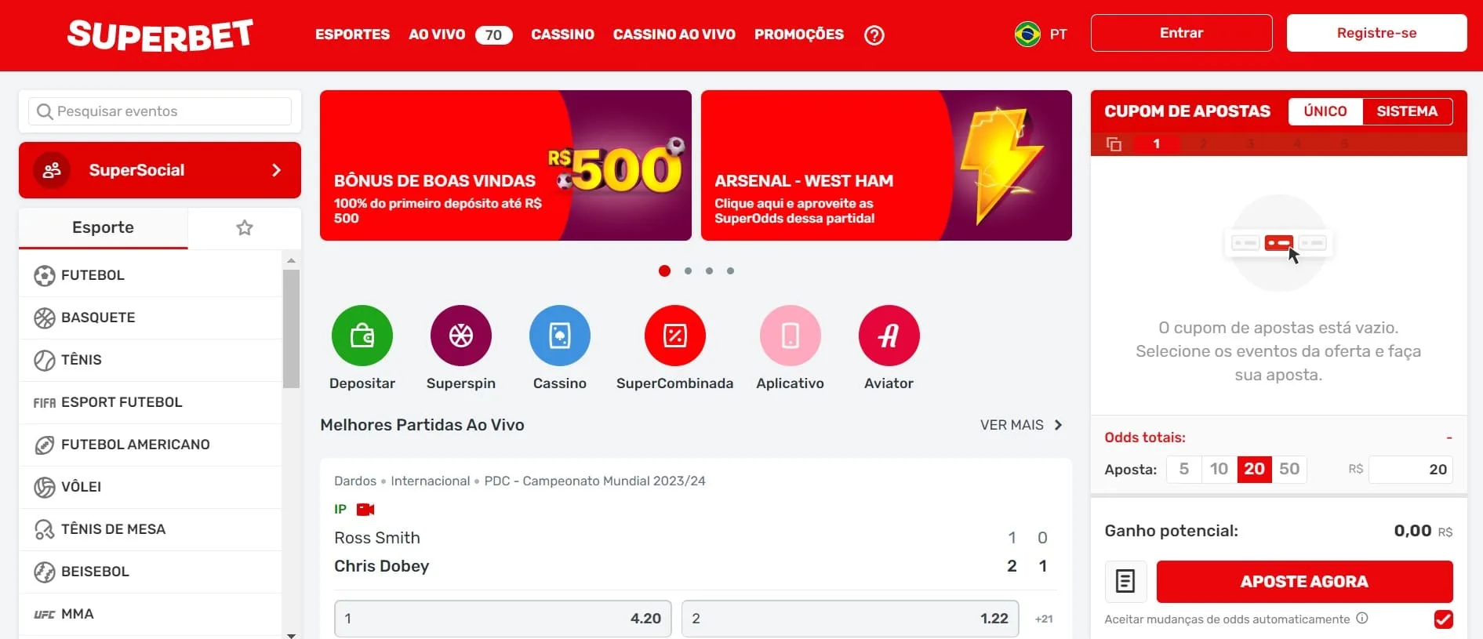
Task: Select the 50 stake amount option
Action: (1289, 469)
